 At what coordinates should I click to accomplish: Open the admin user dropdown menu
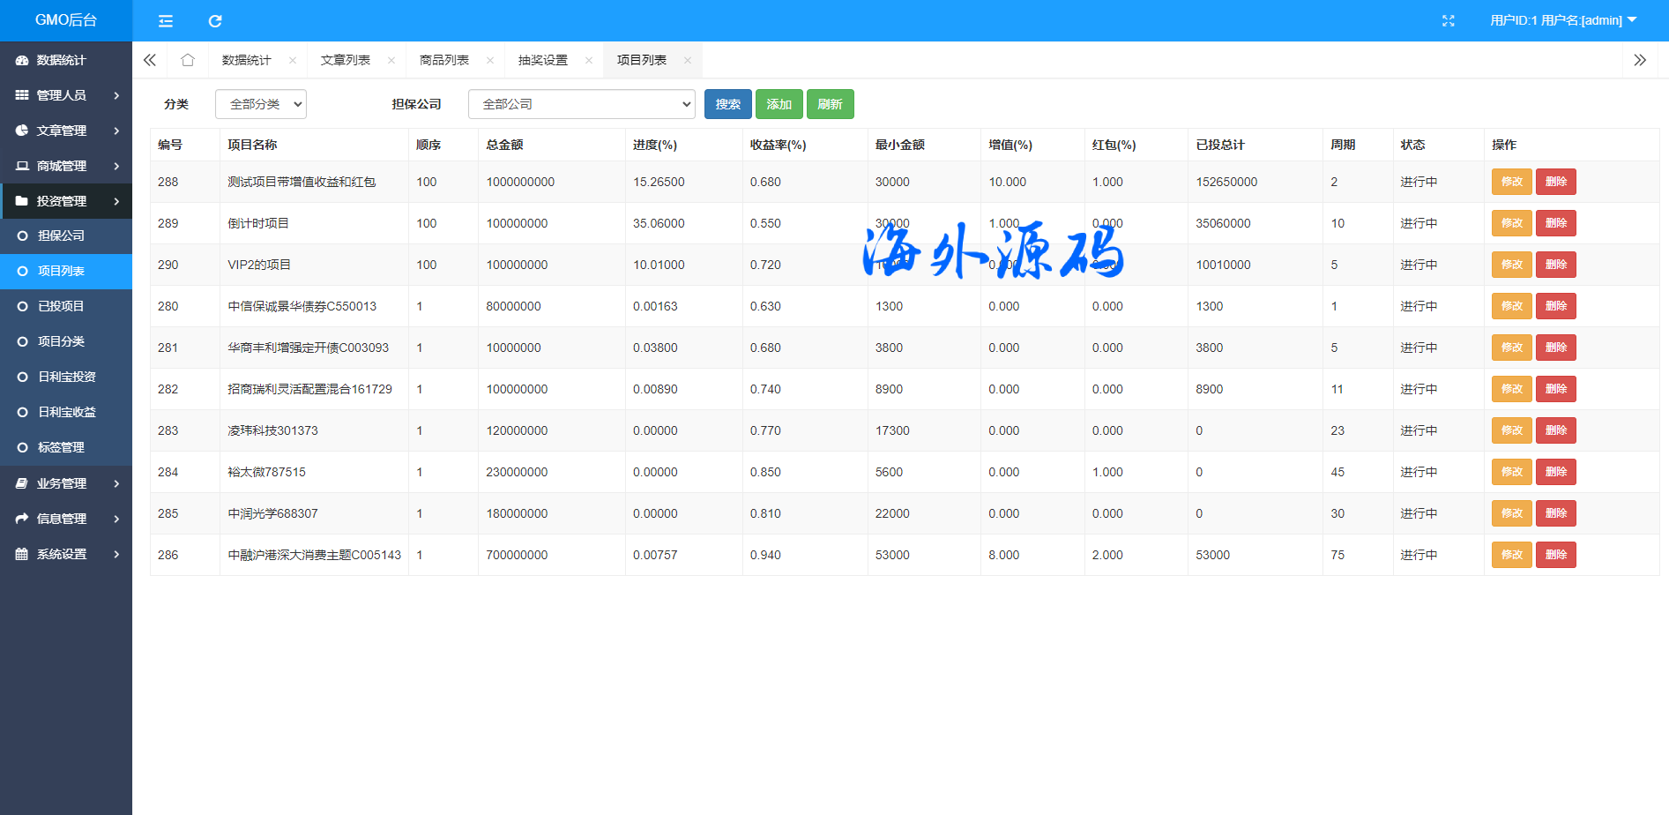tap(1562, 20)
